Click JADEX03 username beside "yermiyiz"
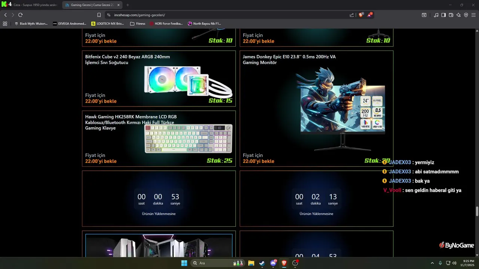479x269 pixels. [x=400, y=162]
